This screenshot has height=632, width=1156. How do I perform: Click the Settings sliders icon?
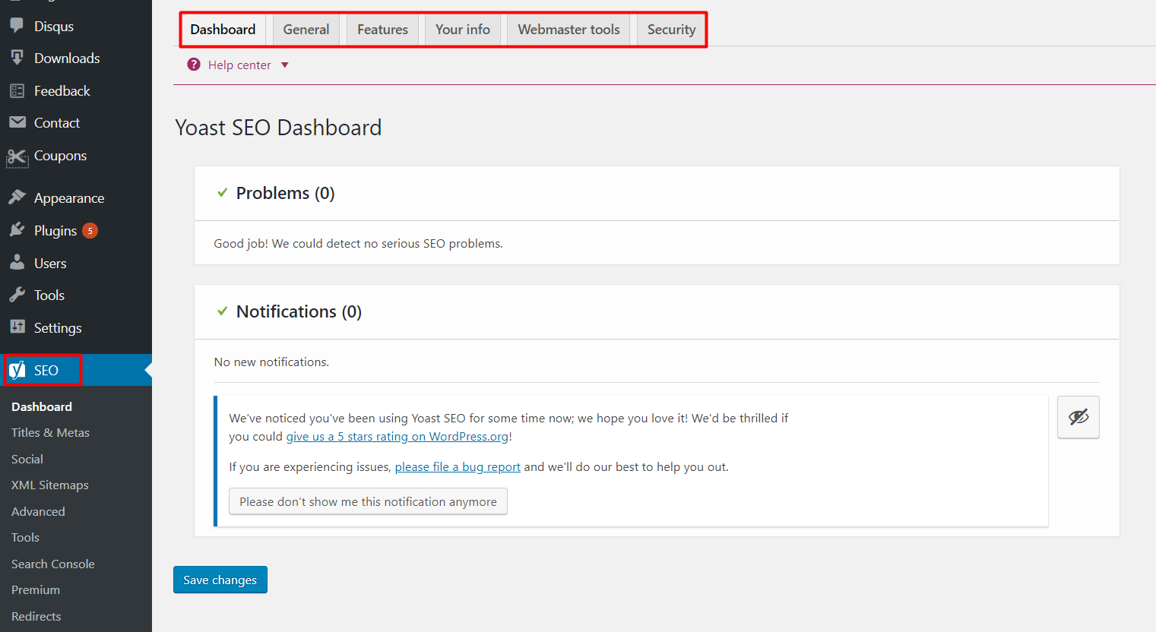point(17,327)
